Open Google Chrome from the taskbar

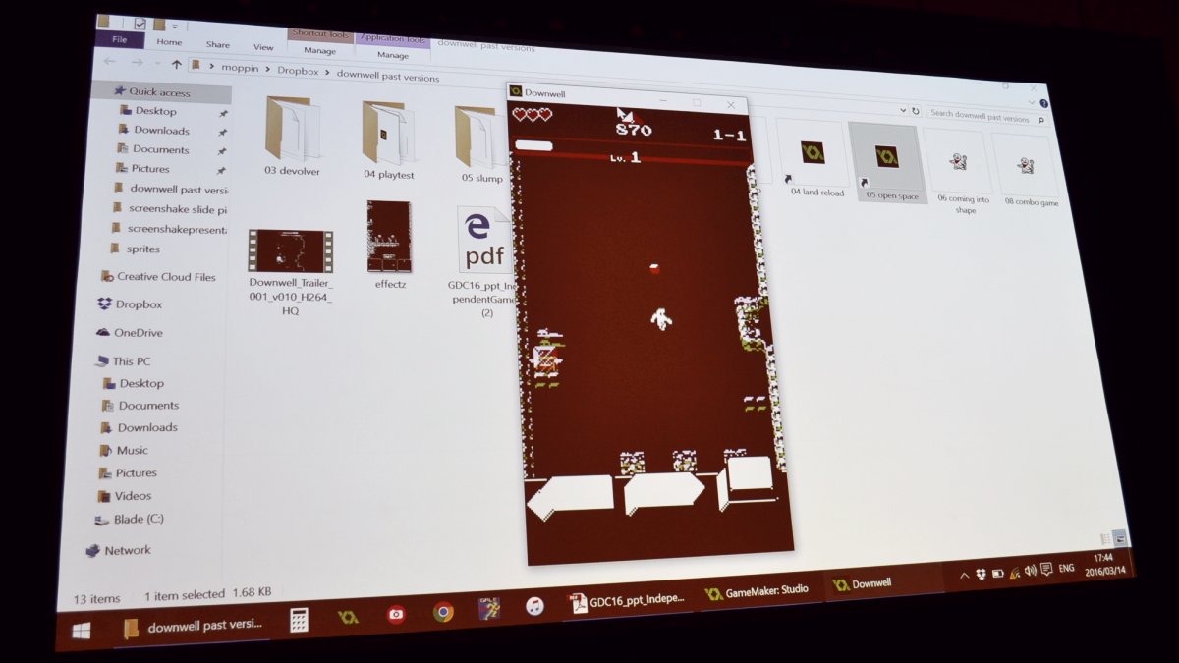tap(443, 612)
